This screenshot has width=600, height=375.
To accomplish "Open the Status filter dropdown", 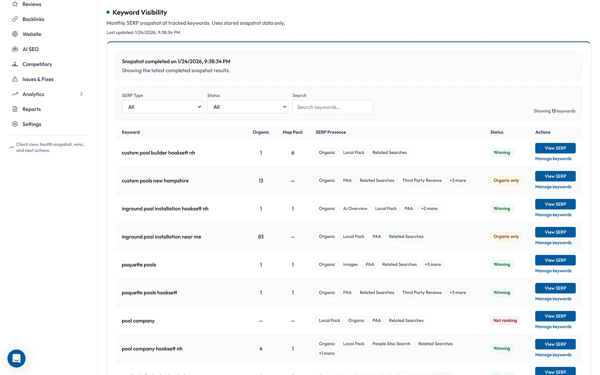I will 247,107.
